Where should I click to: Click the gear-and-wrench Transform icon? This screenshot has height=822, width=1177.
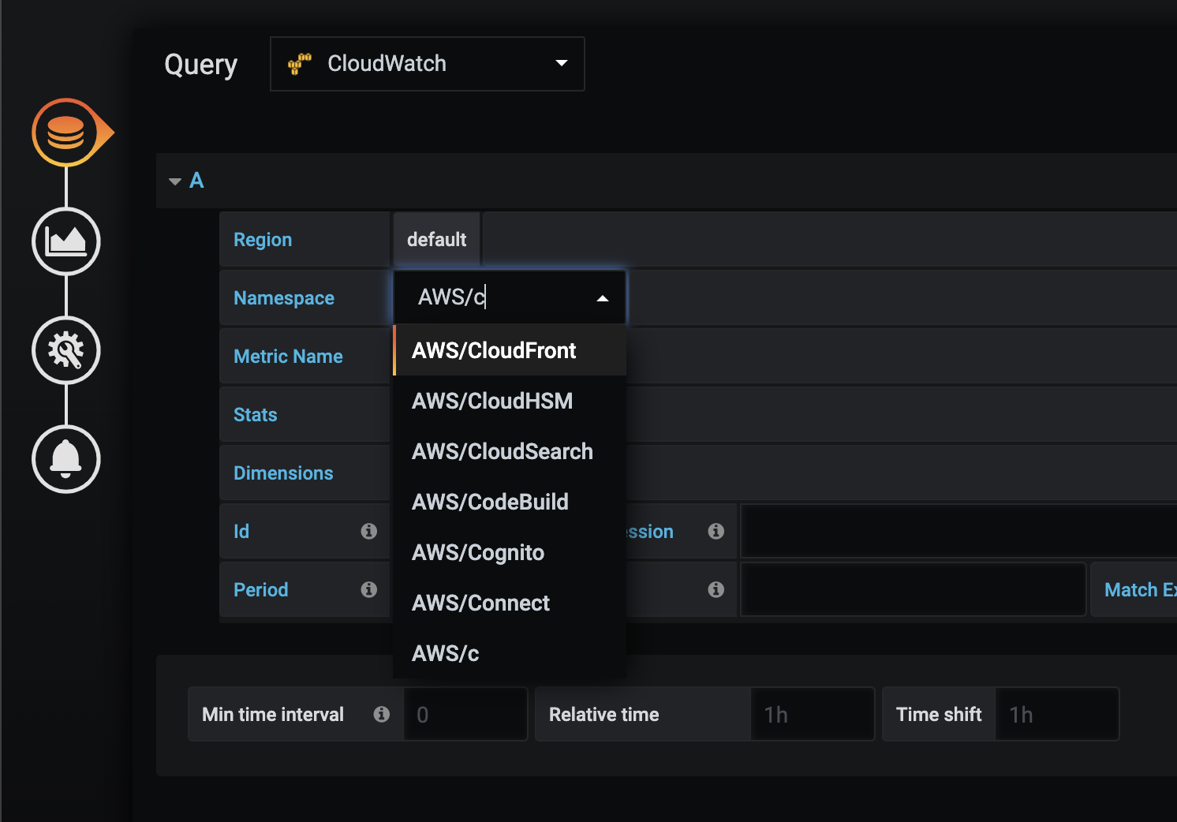[66, 351]
